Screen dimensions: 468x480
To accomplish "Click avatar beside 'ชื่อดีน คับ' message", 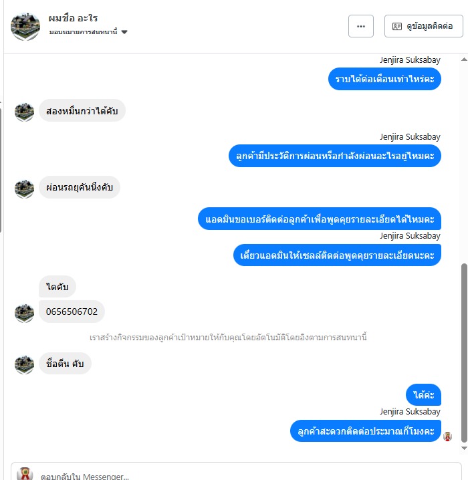I will (25, 364).
